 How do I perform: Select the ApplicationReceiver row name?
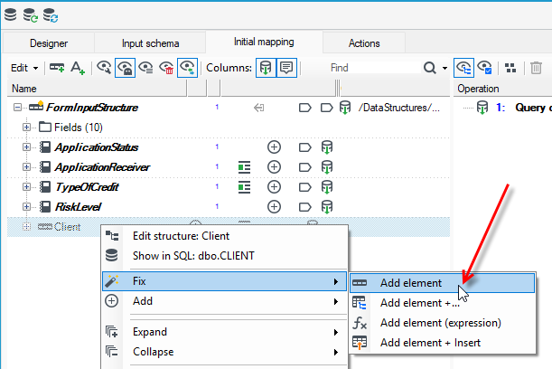pyautogui.click(x=102, y=167)
